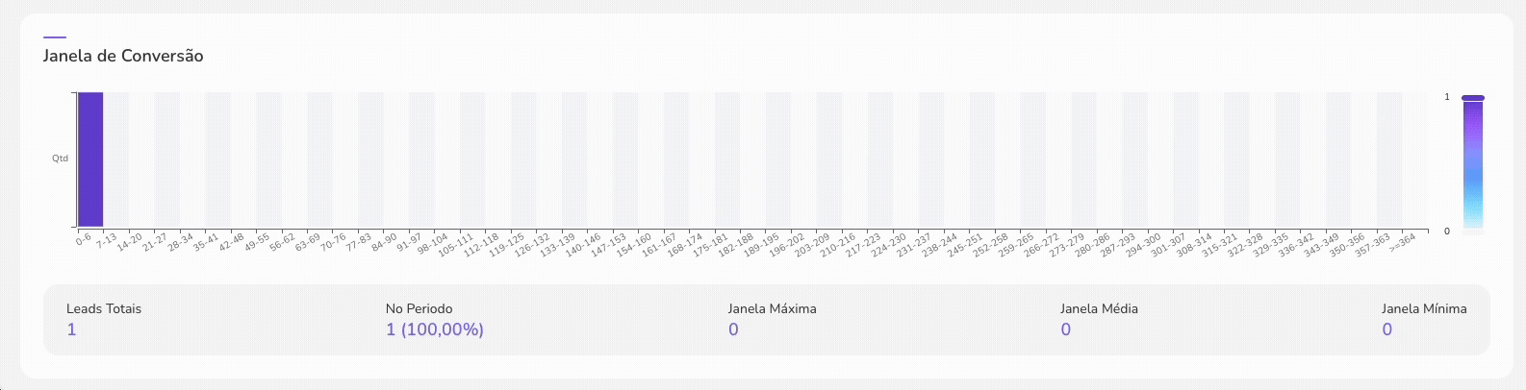The image size is (1526, 390).
Task: Click the legend maximum value 1
Action: click(x=1446, y=97)
